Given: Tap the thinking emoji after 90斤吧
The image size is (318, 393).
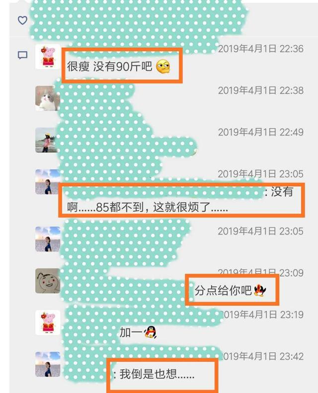Looking at the screenshot, I should [x=163, y=67].
